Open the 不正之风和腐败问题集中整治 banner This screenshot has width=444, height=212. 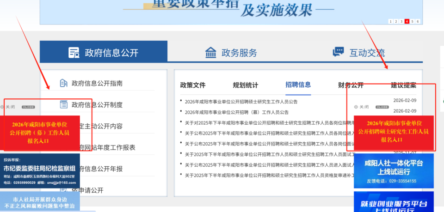(x=40, y=202)
